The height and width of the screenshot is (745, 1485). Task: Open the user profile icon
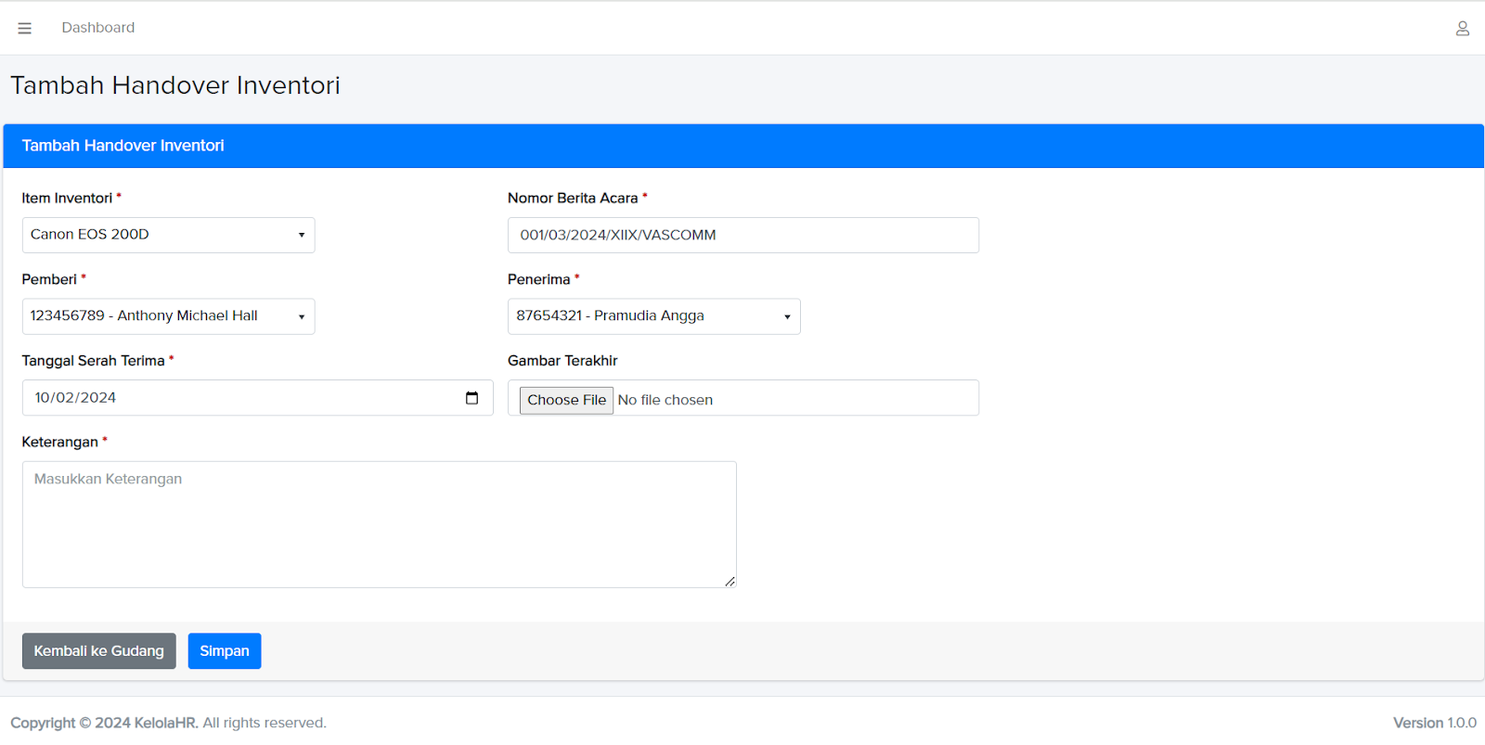pyautogui.click(x=1462, y=28)
